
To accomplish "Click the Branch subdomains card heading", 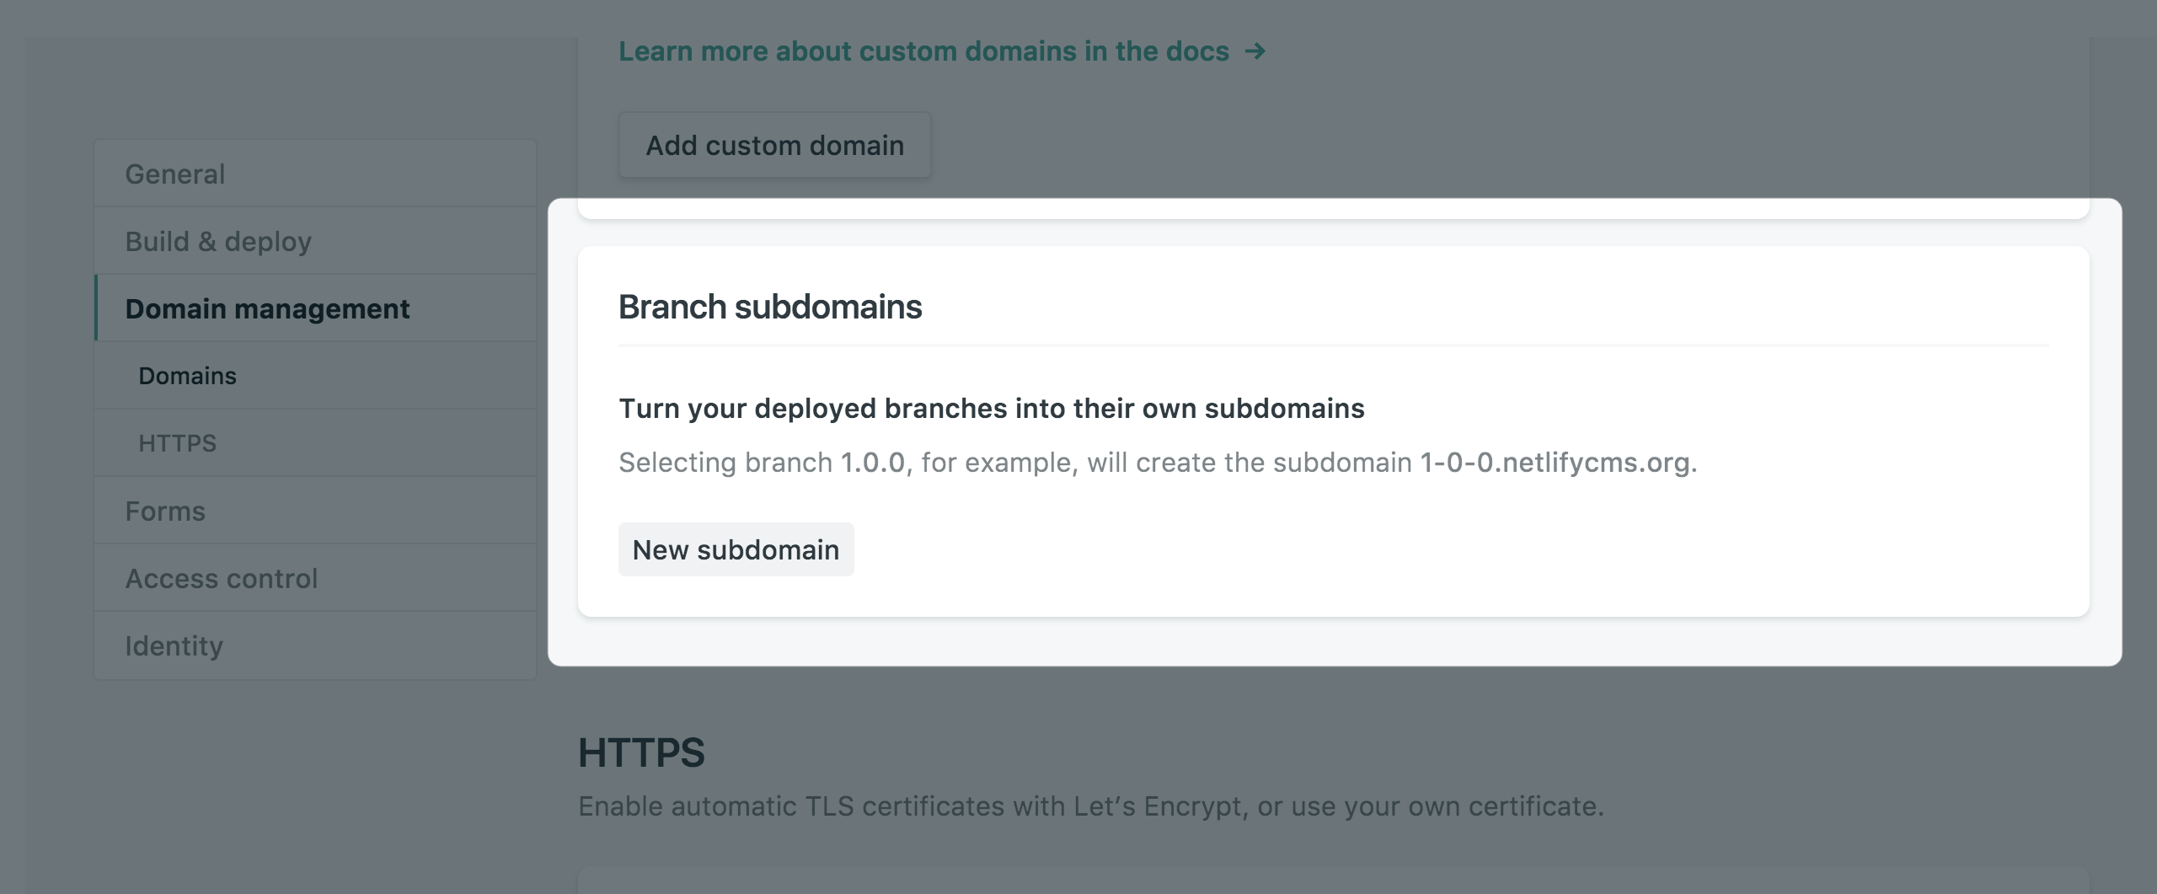I will pyautogui.click(x=770, y=307).
